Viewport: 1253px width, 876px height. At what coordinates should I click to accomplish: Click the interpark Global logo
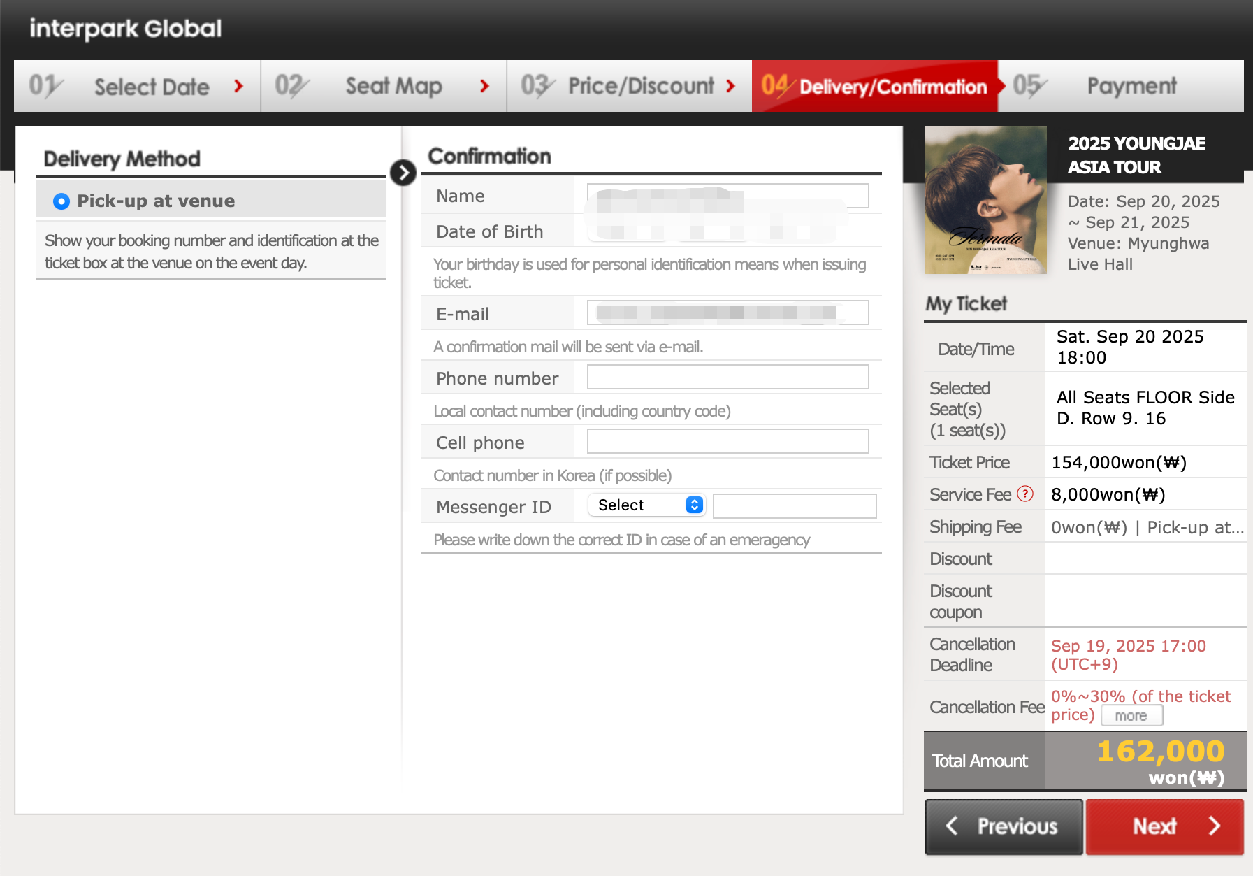pos(126,29)
